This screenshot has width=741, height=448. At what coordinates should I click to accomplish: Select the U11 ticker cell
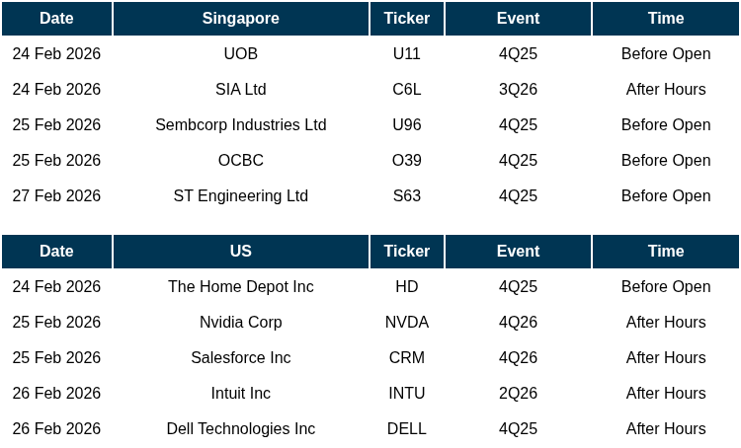coord(407,54)
